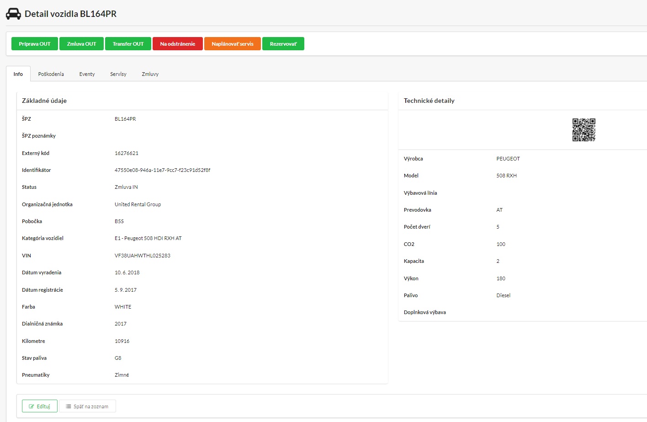
Task: Mark vehicle with red Na odstránenie button
Action: (x=177, y=44)
